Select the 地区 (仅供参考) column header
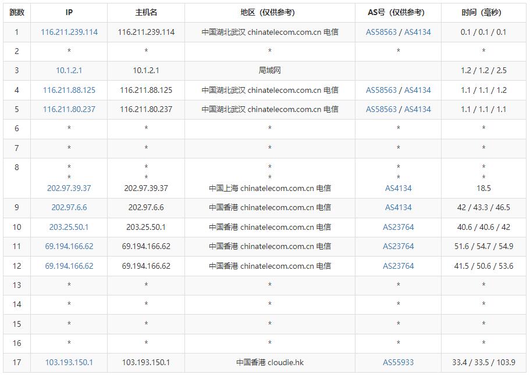The image size is (530, 375). click(270, 12)
